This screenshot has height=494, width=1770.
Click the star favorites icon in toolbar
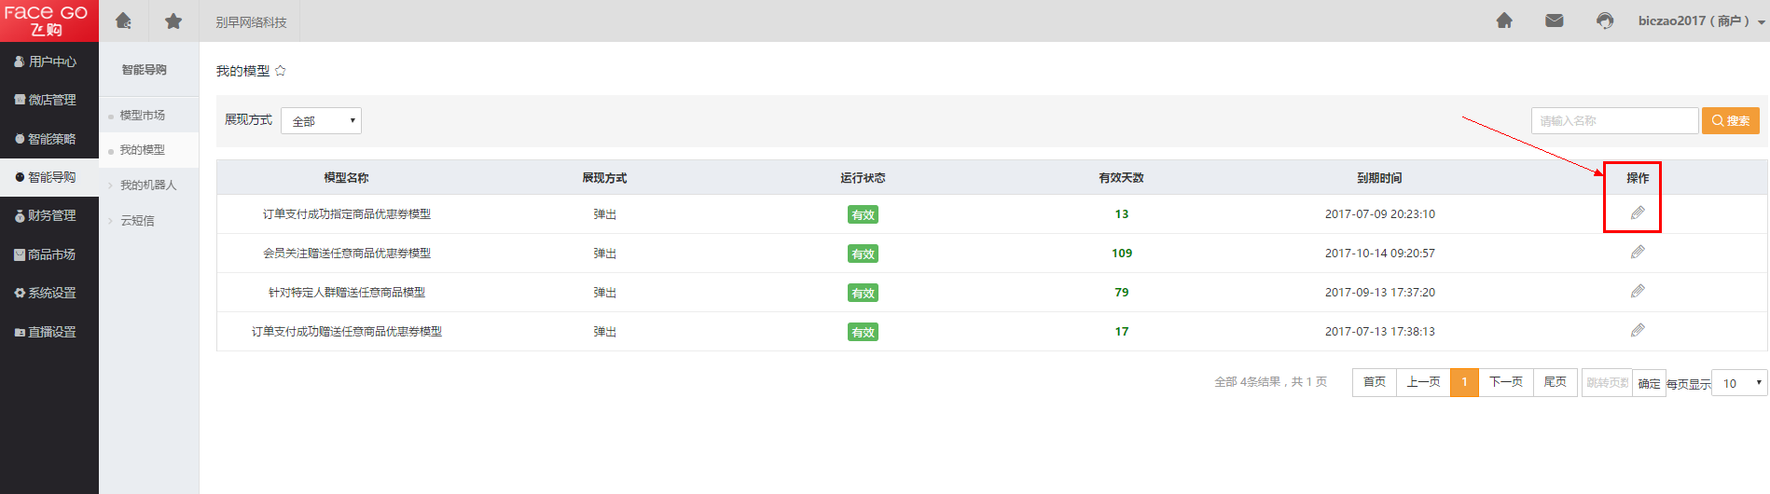click(x=173, y=21)
